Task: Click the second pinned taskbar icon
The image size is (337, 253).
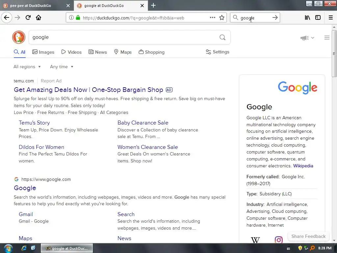Action: click(33, 248)
